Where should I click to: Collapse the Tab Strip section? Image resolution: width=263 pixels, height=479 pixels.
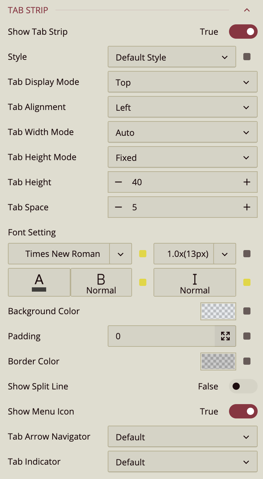pos(247,10)
